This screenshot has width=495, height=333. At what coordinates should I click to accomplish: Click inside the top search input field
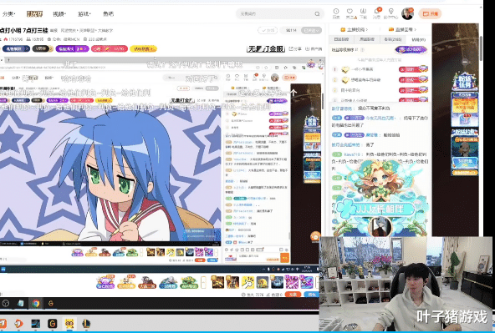[x=275, y=14]
